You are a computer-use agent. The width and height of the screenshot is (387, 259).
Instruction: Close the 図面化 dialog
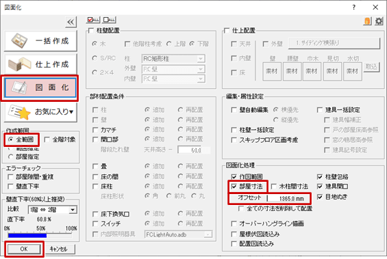(x=375, y=8)
